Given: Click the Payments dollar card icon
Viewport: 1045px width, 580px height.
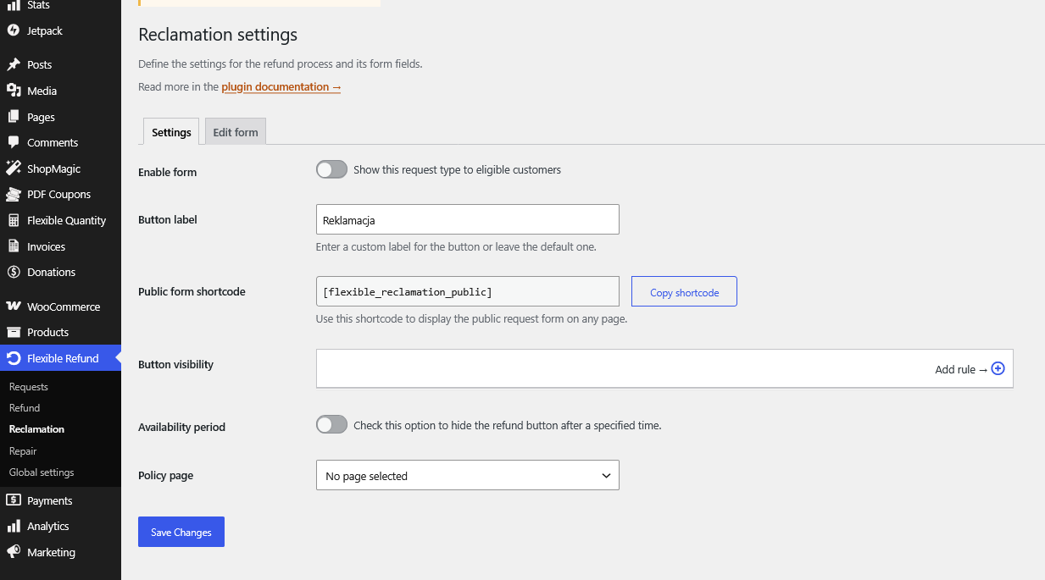Looking at the screenshot, I should pyautogui.click(x=14, y=500).
